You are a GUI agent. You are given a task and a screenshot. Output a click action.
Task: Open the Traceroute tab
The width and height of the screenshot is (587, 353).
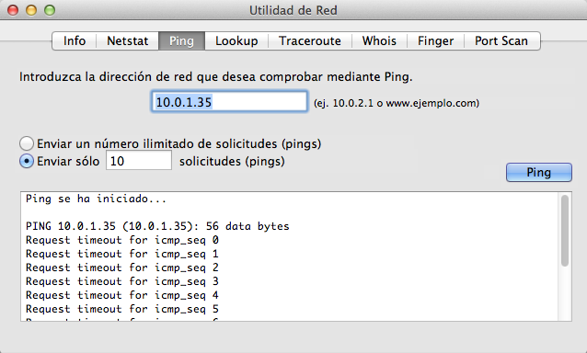click(310, 40)
